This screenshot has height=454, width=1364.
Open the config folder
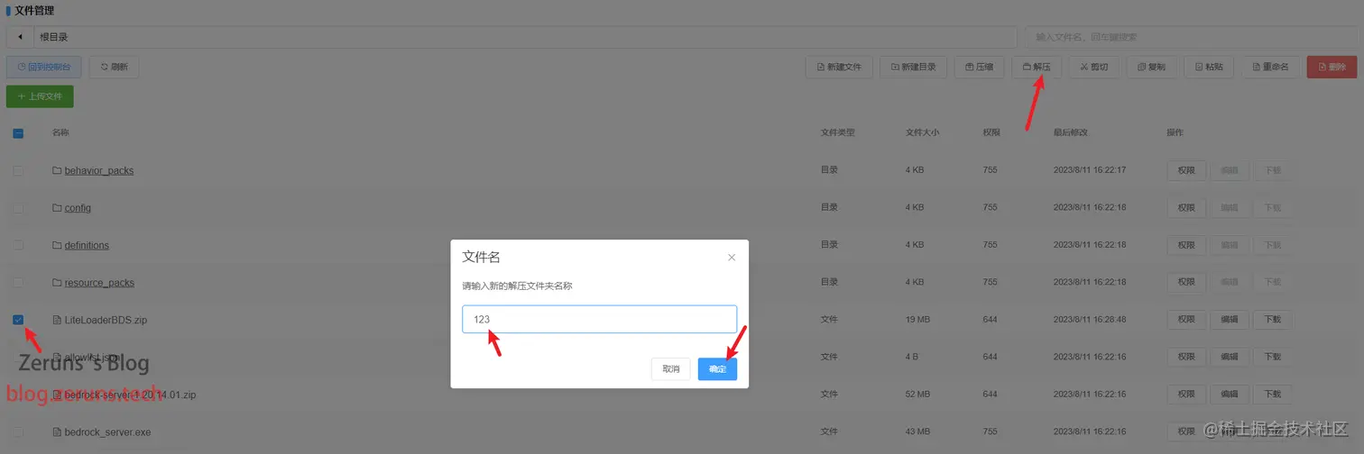click(78, 208)
